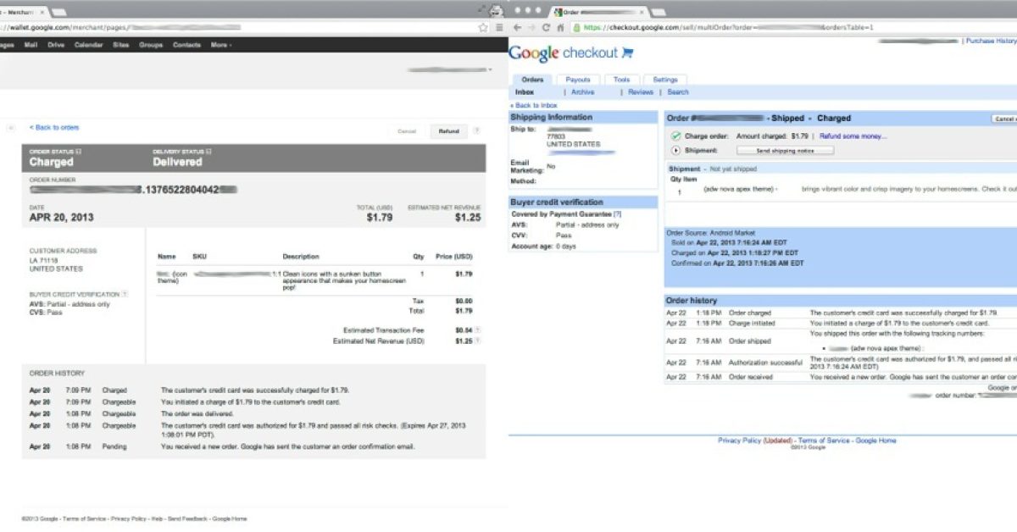
Task: Click the help icon beside Buyer Credit Verification
Action: coord(125,294)
